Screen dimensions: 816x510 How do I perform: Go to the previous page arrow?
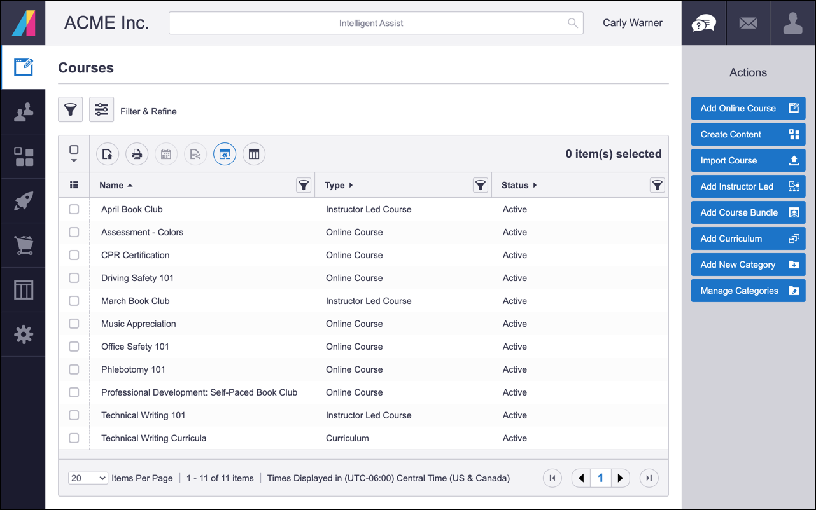(x=580, y=478)
